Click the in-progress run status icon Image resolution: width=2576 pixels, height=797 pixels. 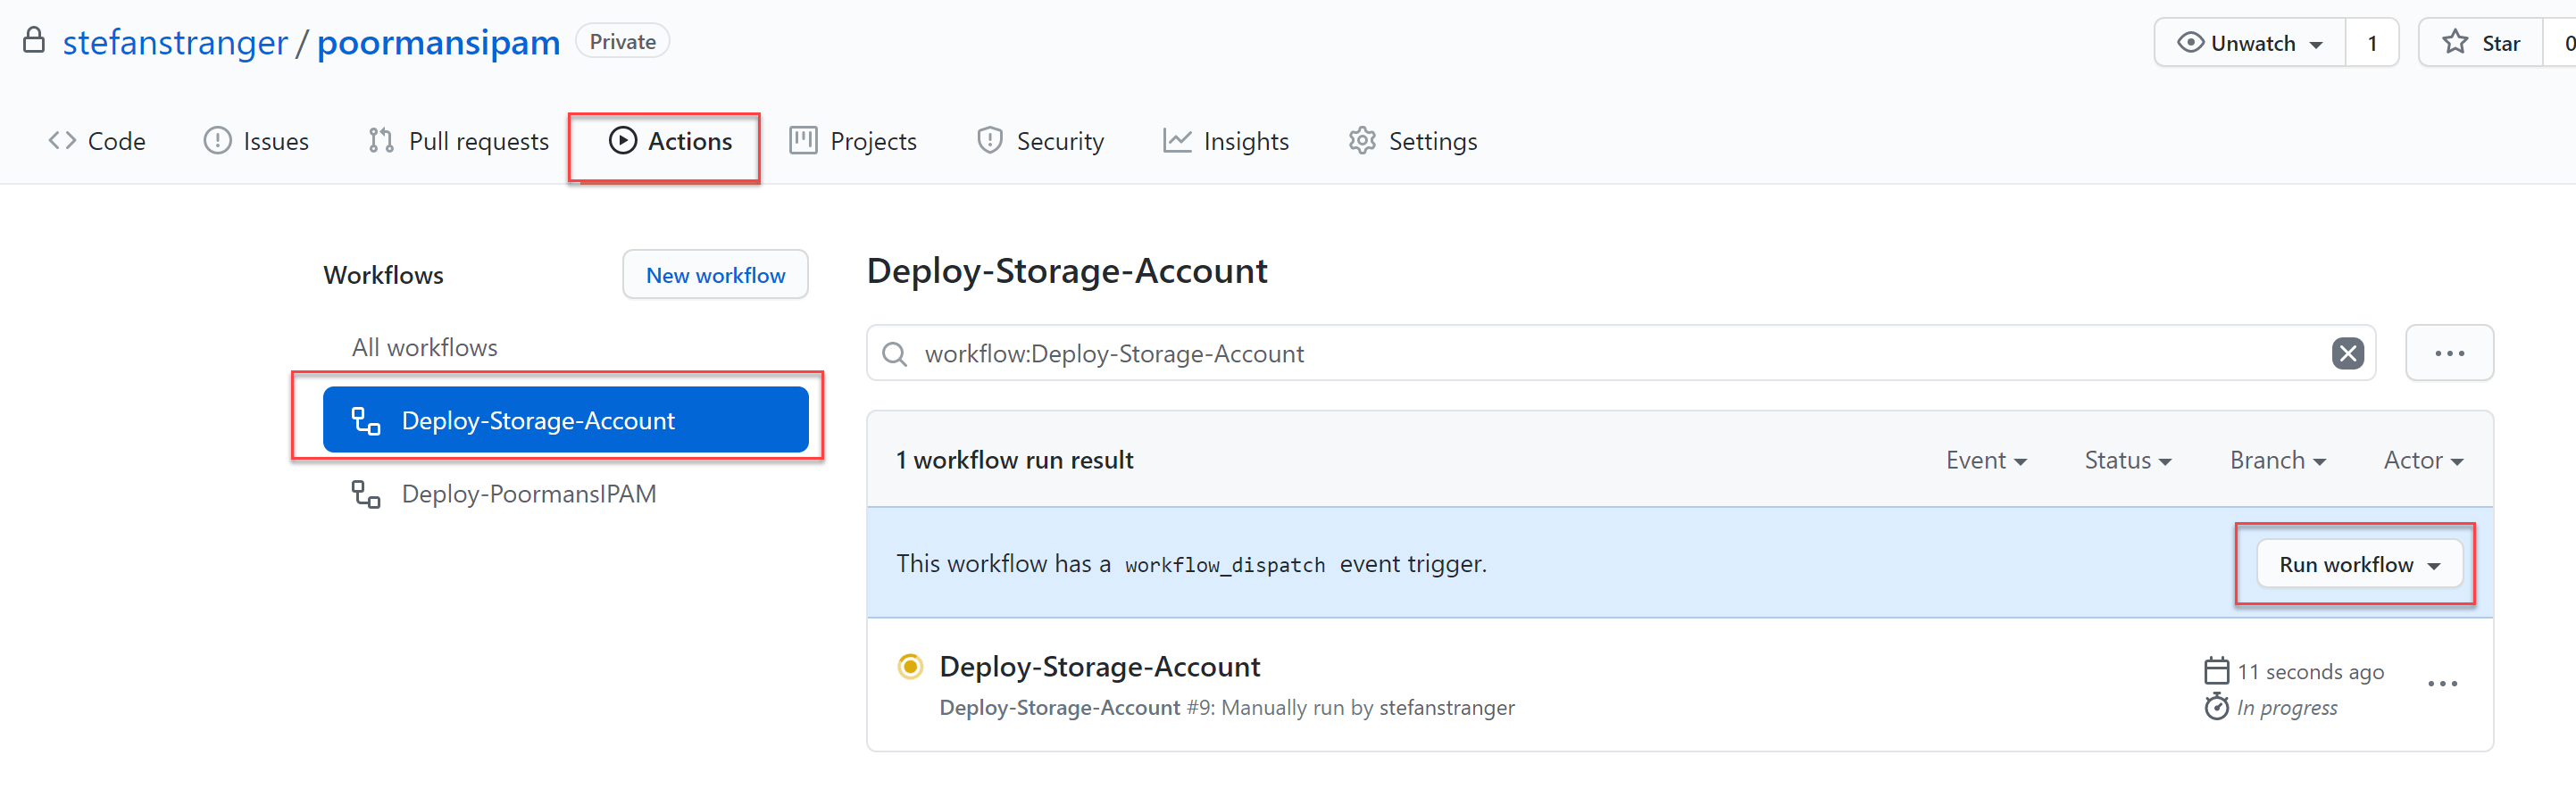tap(910, 666)
